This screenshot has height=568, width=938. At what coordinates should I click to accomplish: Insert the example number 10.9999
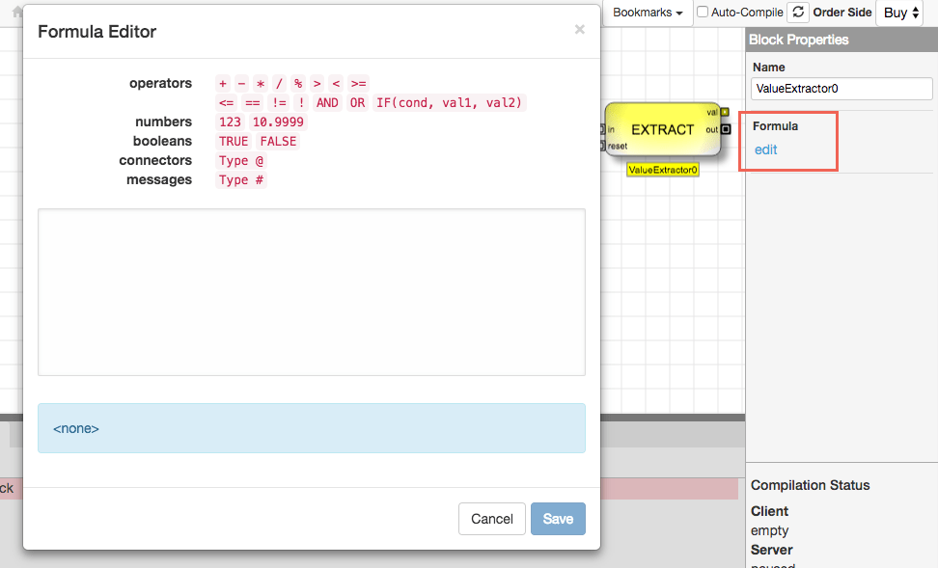tap(278, 122)
